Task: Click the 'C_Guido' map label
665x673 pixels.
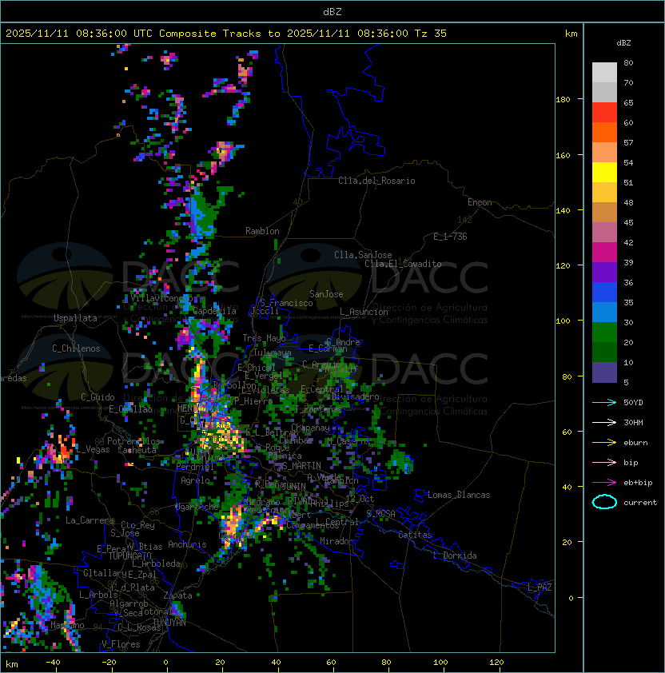Action: click(98, 397)
